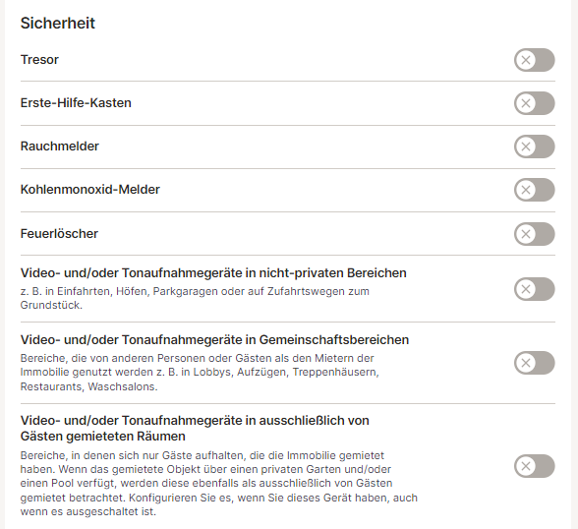Click the Rauchmelder label text
The height and width of the screenshot is (529, 578).
point(59,147)
